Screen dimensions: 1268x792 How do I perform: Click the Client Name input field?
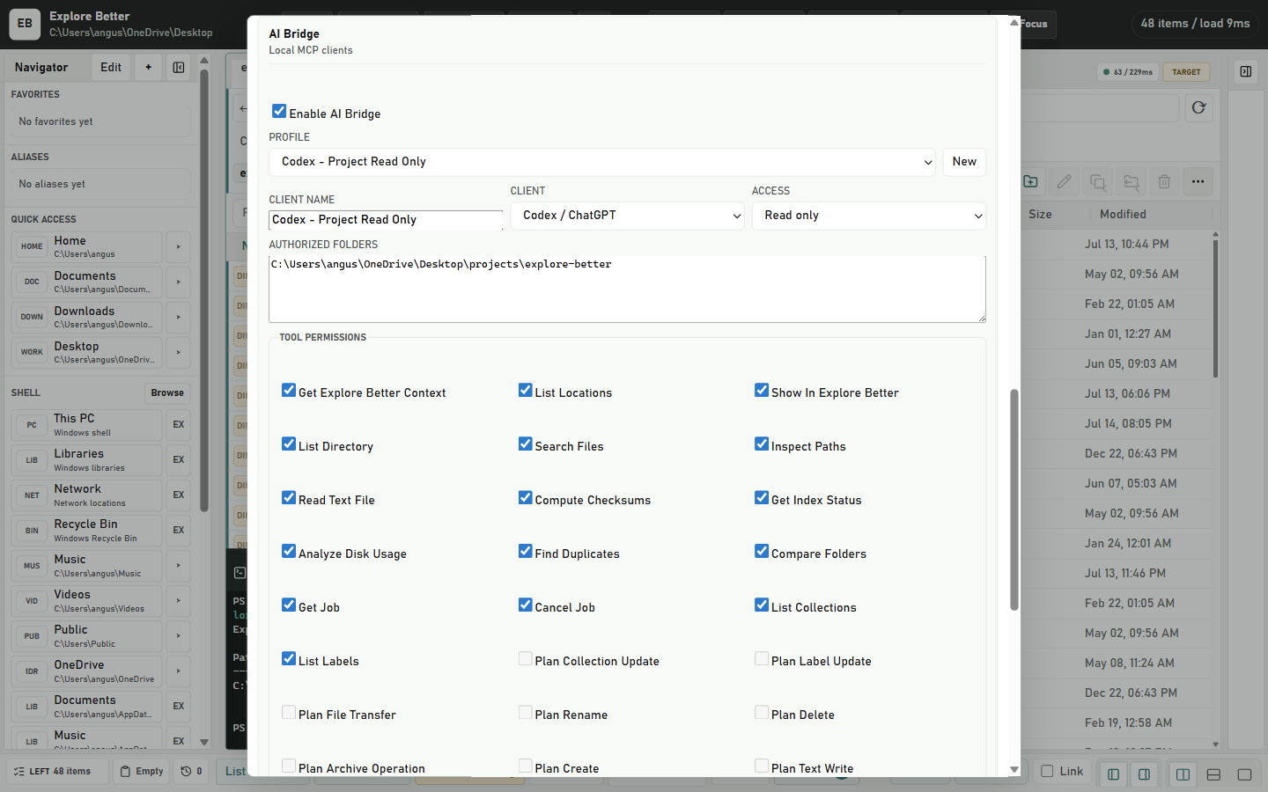point(386,220)
